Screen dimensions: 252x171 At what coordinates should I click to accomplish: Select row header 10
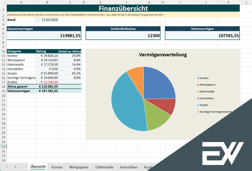tap(3, 51)
